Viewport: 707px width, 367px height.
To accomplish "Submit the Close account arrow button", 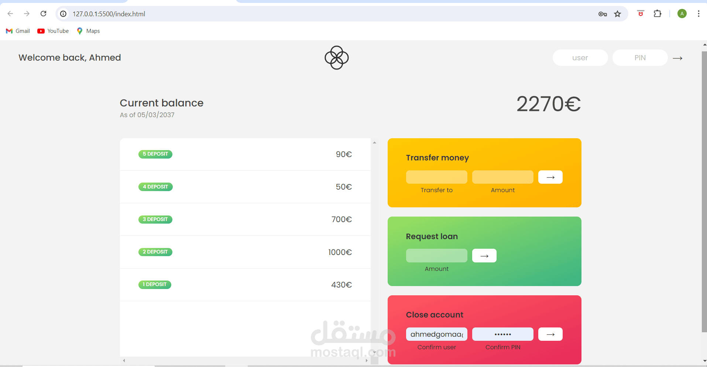I will tap(550, 334).
